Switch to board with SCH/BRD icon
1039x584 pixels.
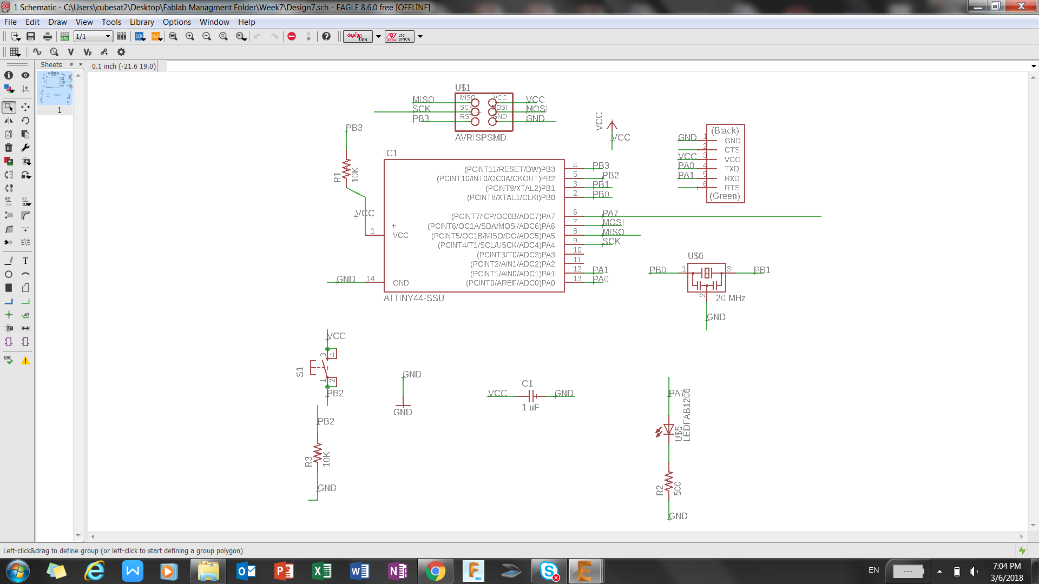coord(65,36)
